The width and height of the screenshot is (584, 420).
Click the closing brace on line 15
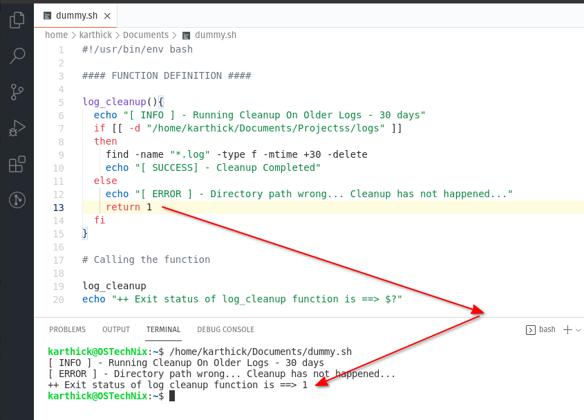pos(85,233)
